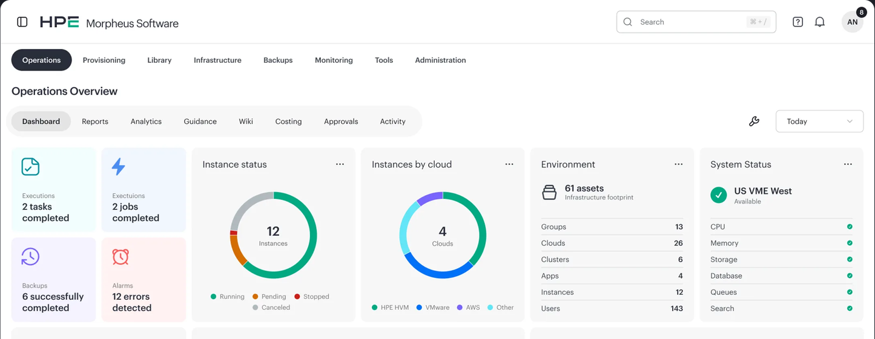Select the Dashboard sub-tab
875x339 pixels.
pyautogui.click(x=41, y=121)
